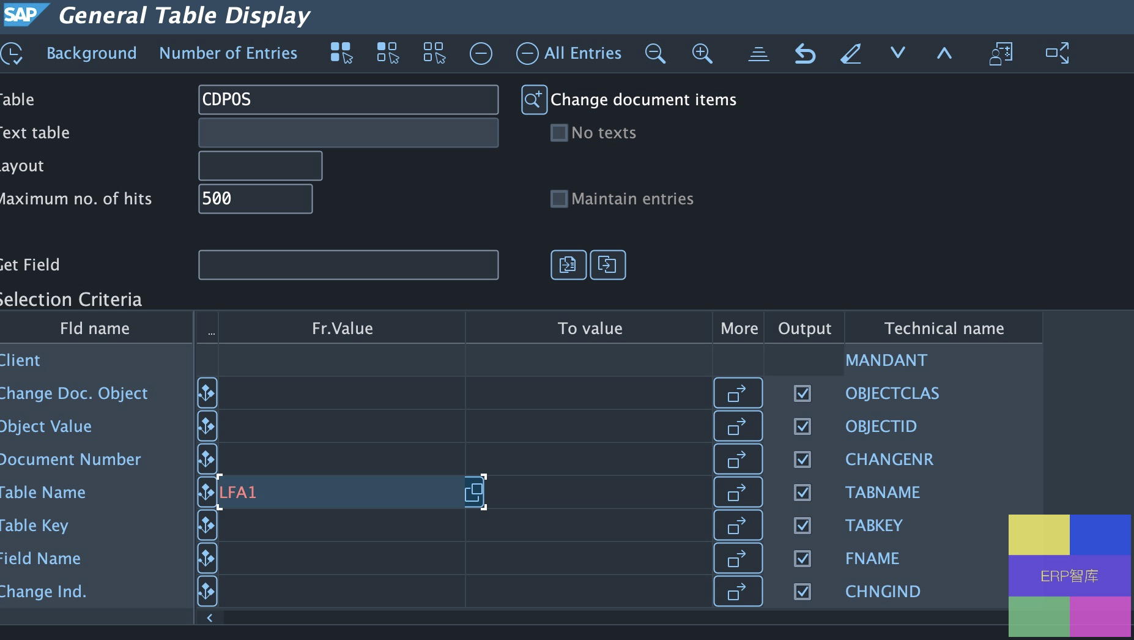Open multiple selection for TABNAME row
The image size is (1134, 640).
pos(738,492)
